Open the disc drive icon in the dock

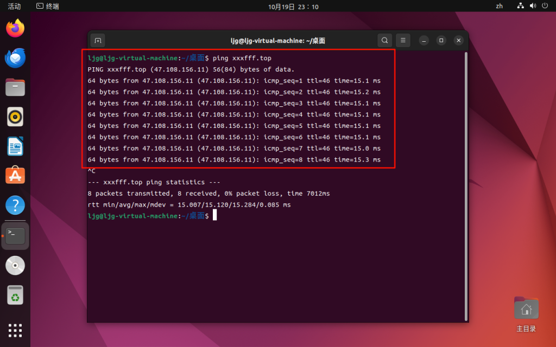(x=15, y=266)
